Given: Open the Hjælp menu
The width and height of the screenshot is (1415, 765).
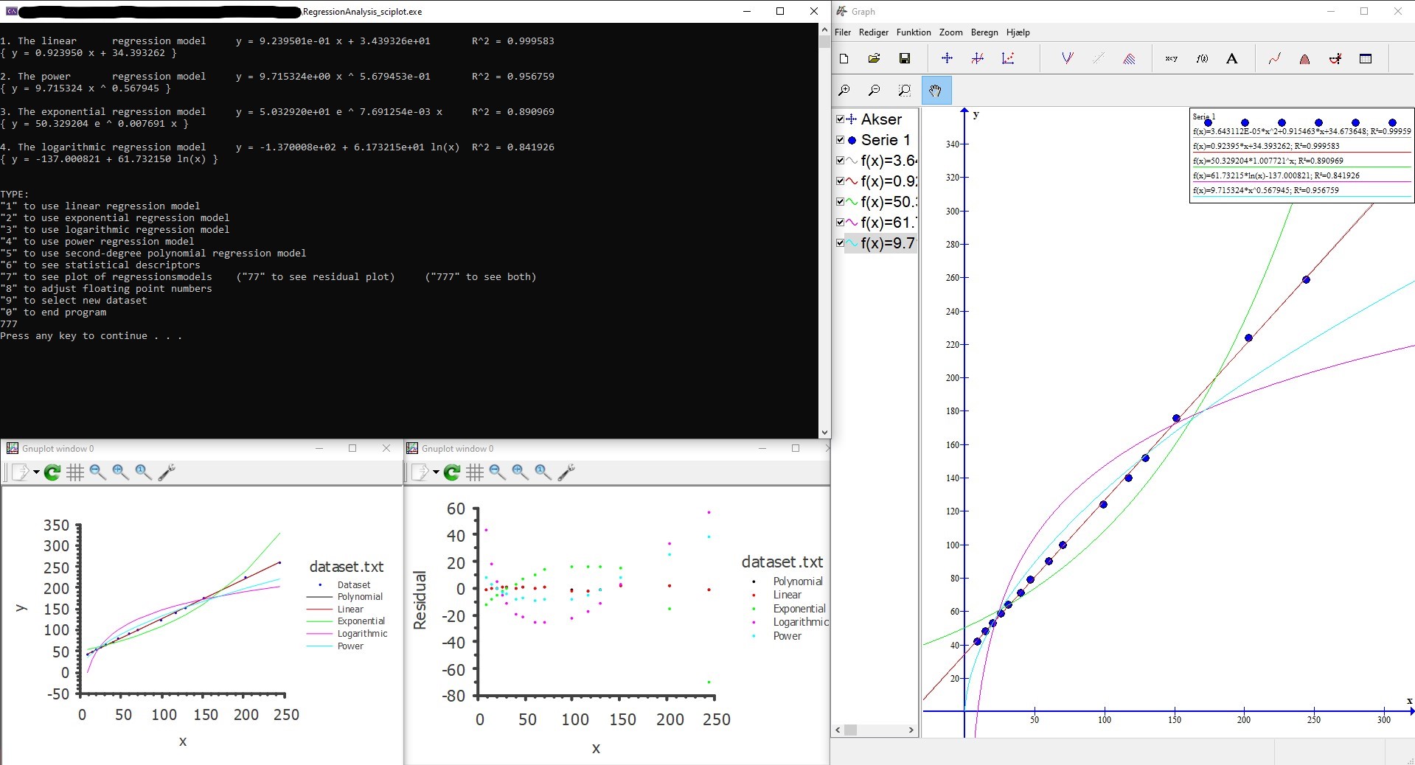Looking at the screenshot, I should point(1018,32).
